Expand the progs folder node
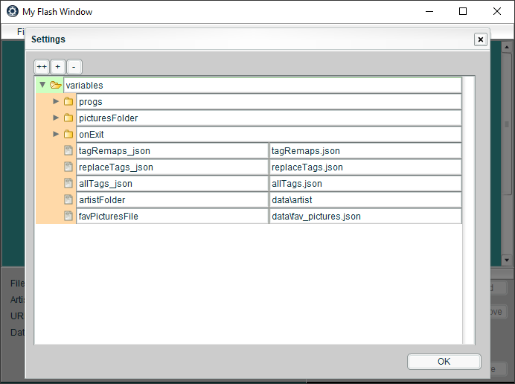 click(56, 101)
